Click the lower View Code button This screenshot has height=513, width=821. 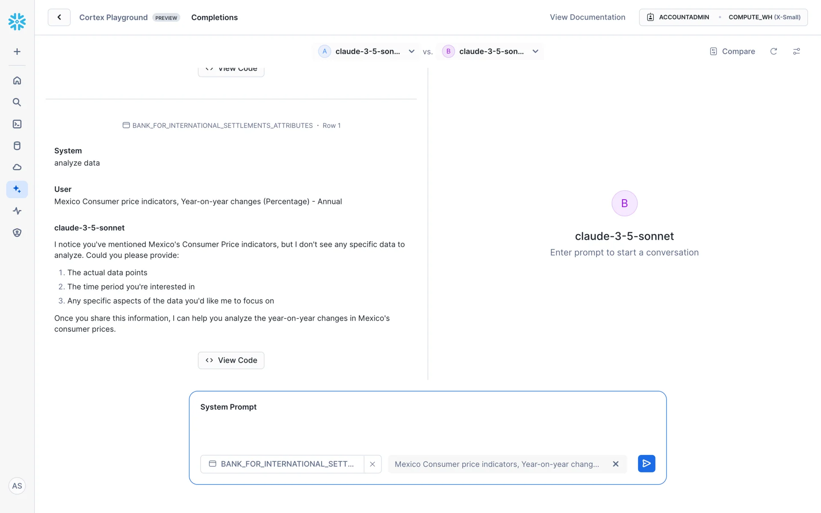point(231,360)
